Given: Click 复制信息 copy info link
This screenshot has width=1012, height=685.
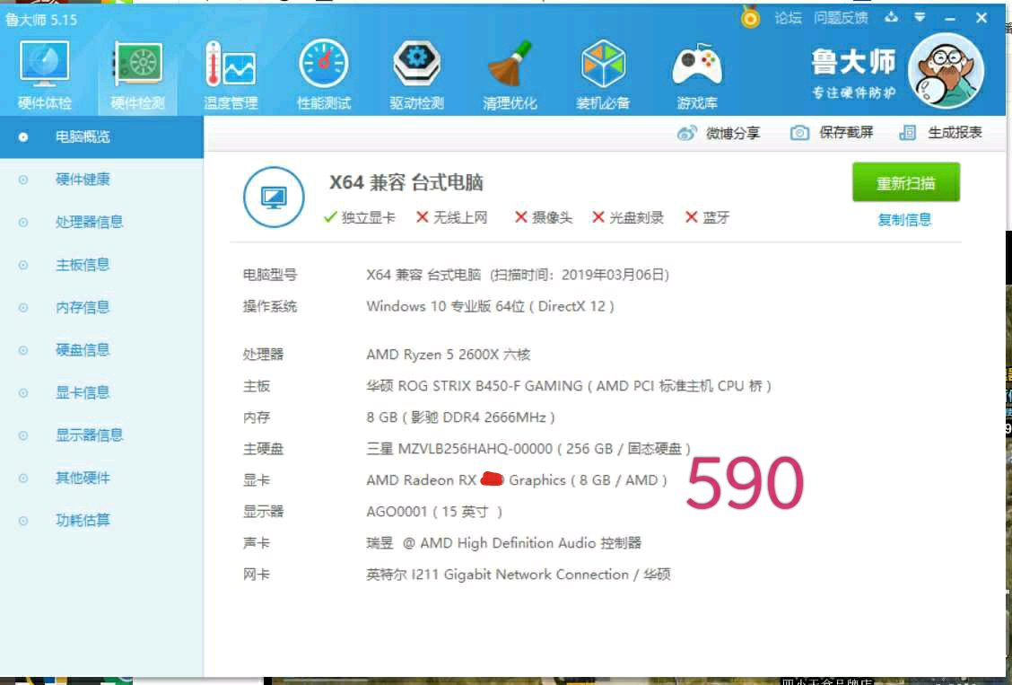Looking at the screenshot, I should tap(904, 220).
